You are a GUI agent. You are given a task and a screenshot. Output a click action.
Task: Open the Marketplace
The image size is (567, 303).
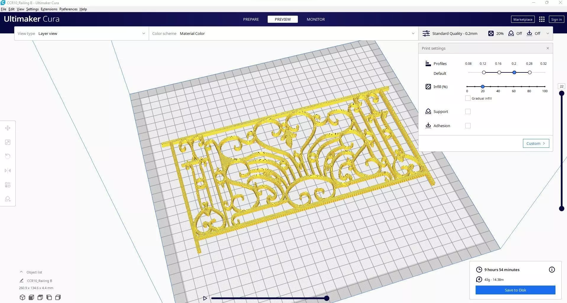pos(523,19)
